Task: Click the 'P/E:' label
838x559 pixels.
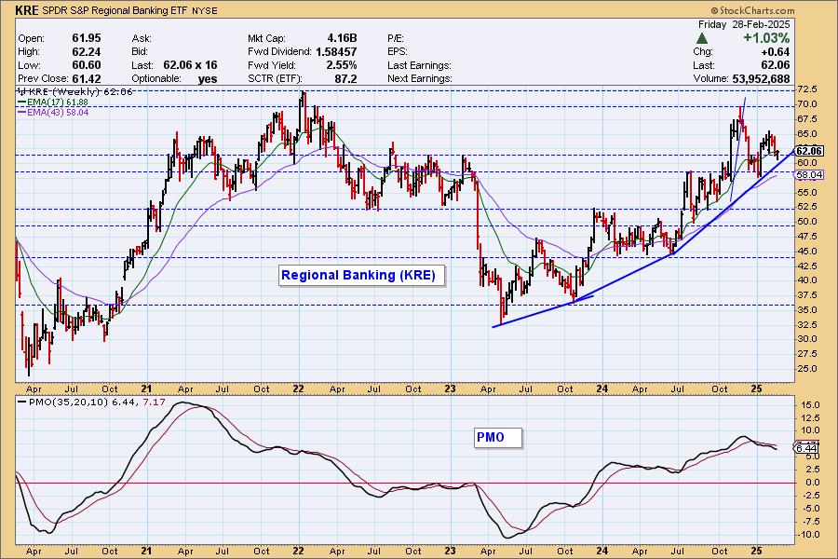Action: point(396,38)
